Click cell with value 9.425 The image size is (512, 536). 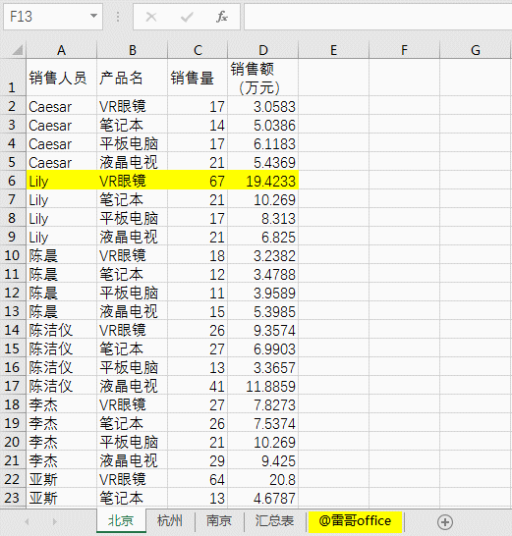[263, 460]
